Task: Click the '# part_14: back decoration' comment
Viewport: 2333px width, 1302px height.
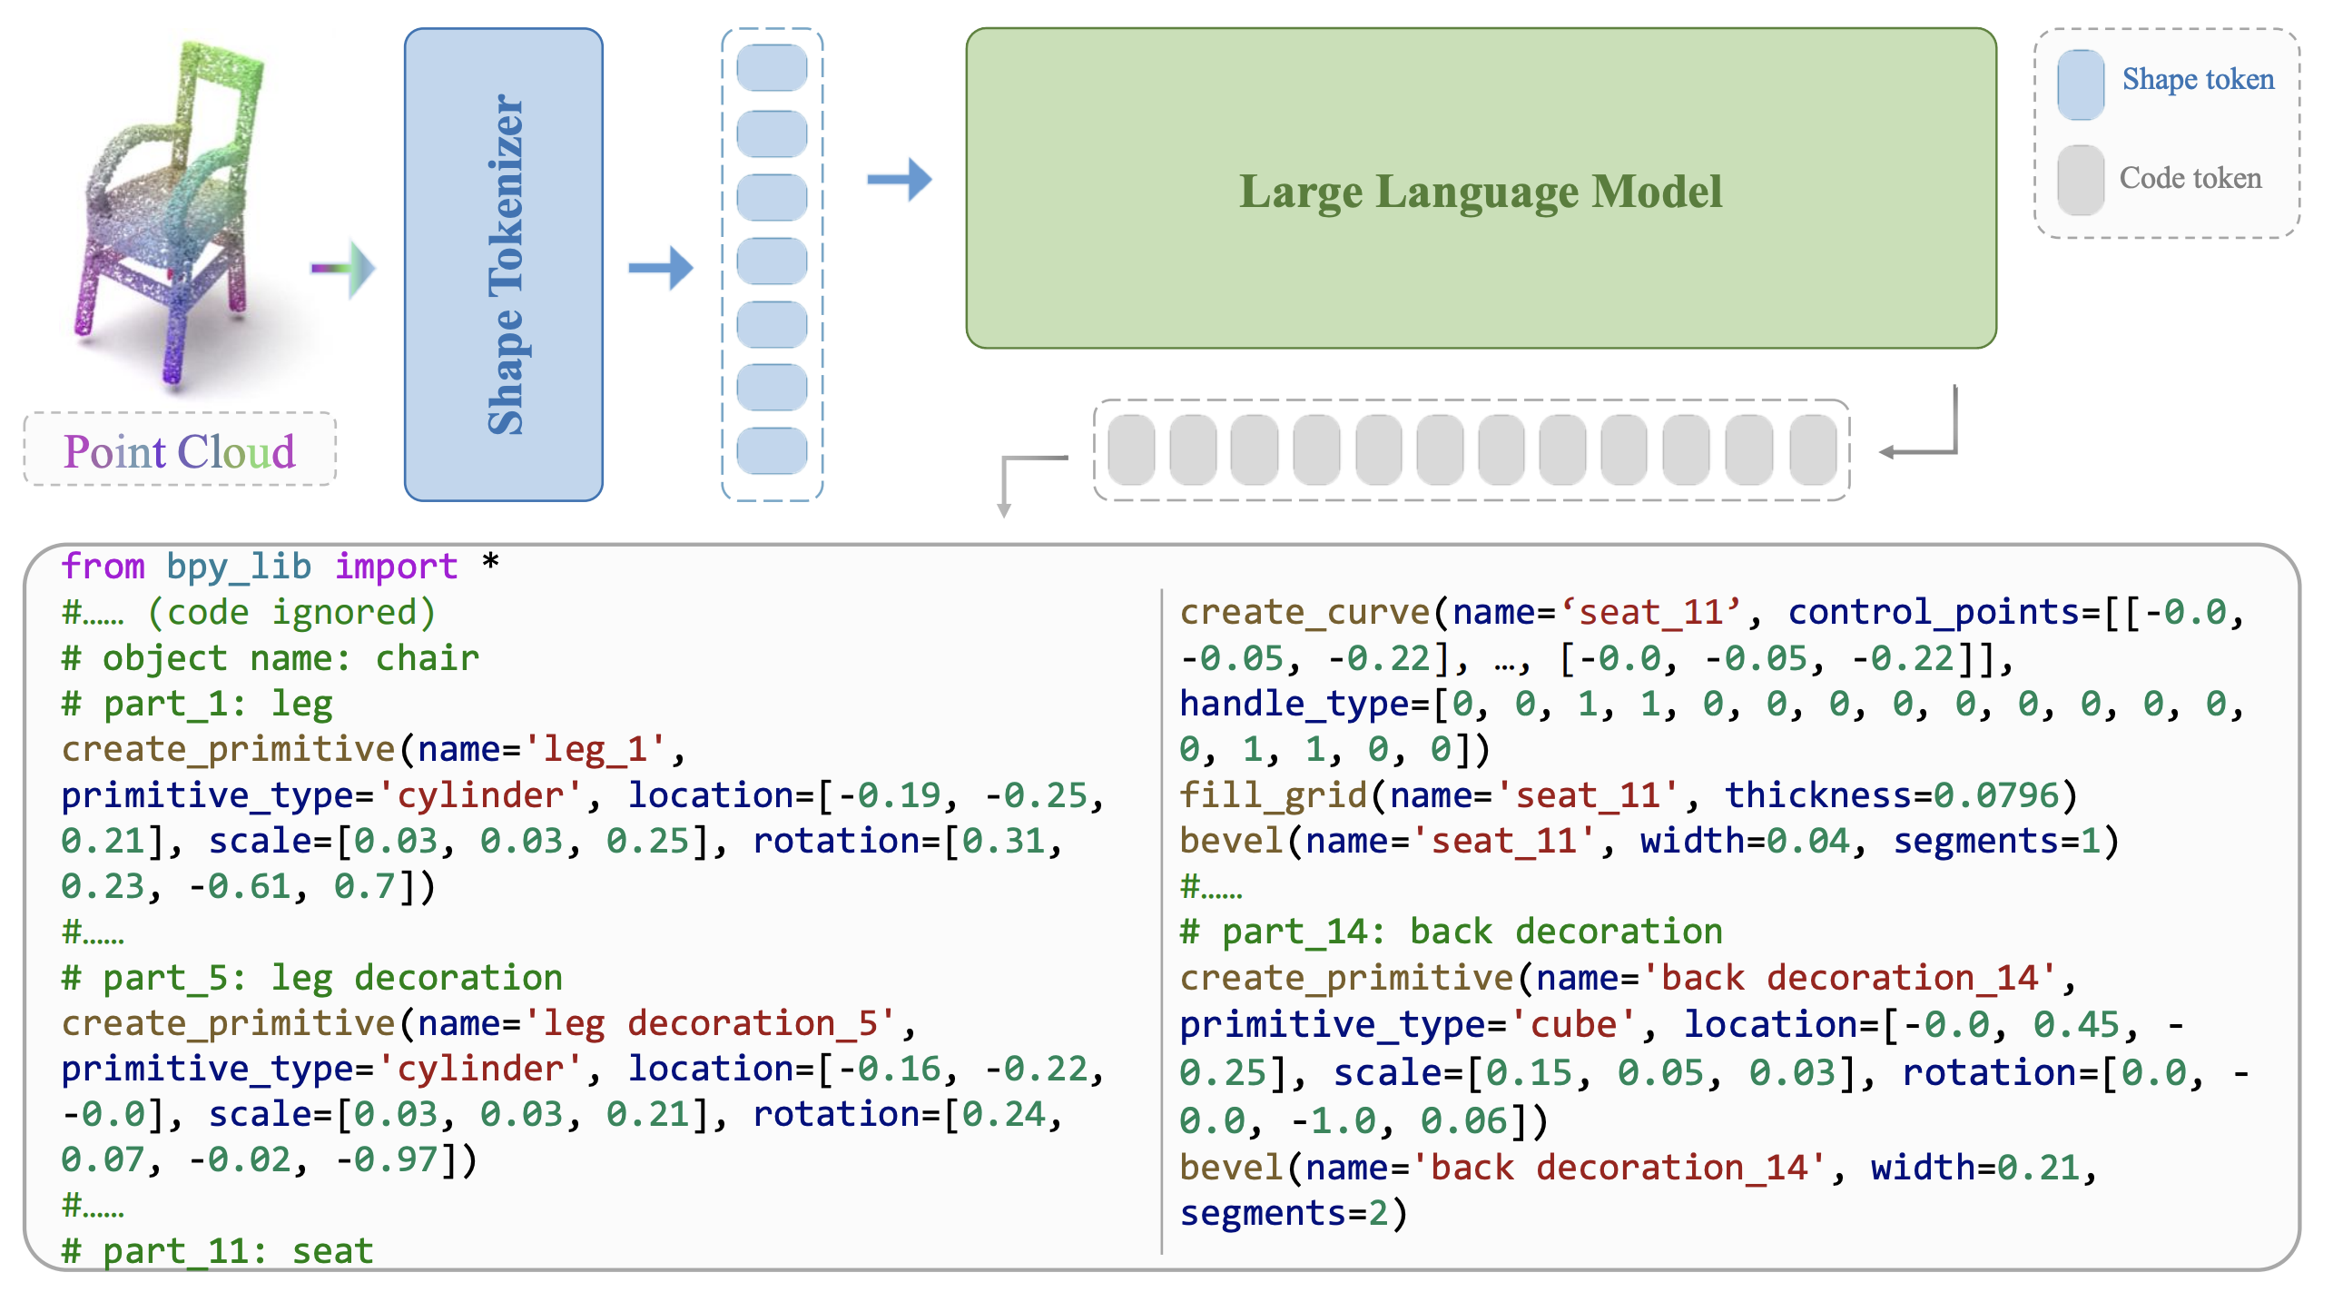Action: 1451,932
